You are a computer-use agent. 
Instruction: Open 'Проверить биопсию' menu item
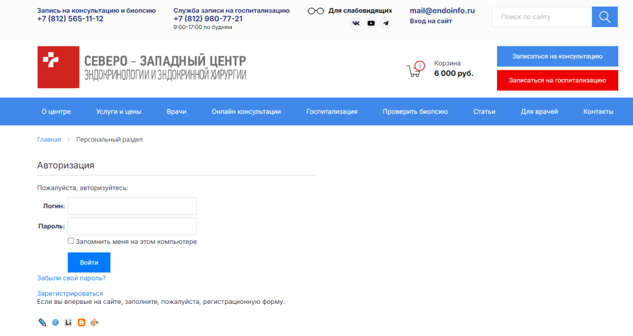[415, 111]
